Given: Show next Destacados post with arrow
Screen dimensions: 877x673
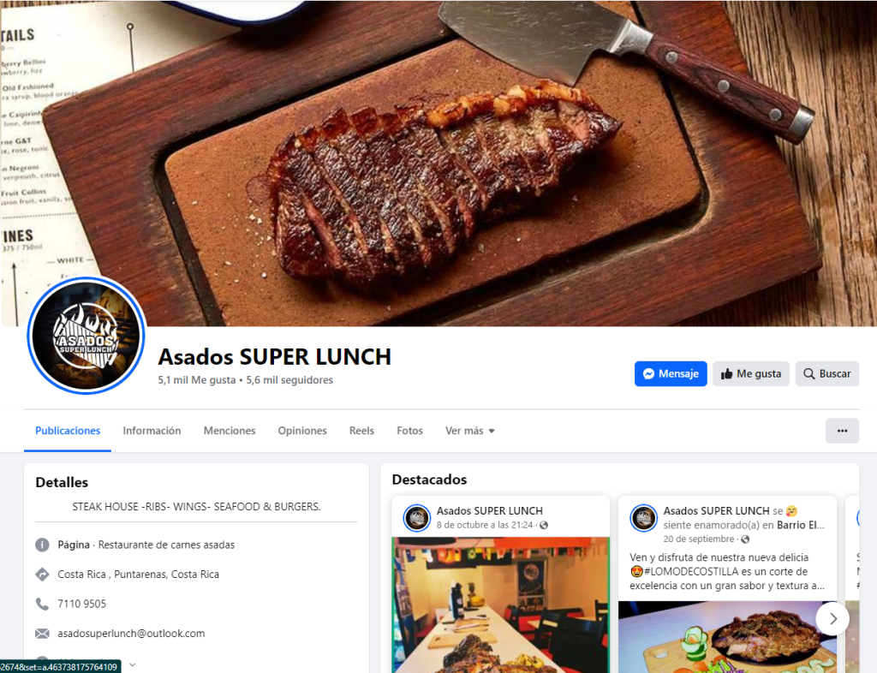Looking at the screenshot, I should click(832, 618).
